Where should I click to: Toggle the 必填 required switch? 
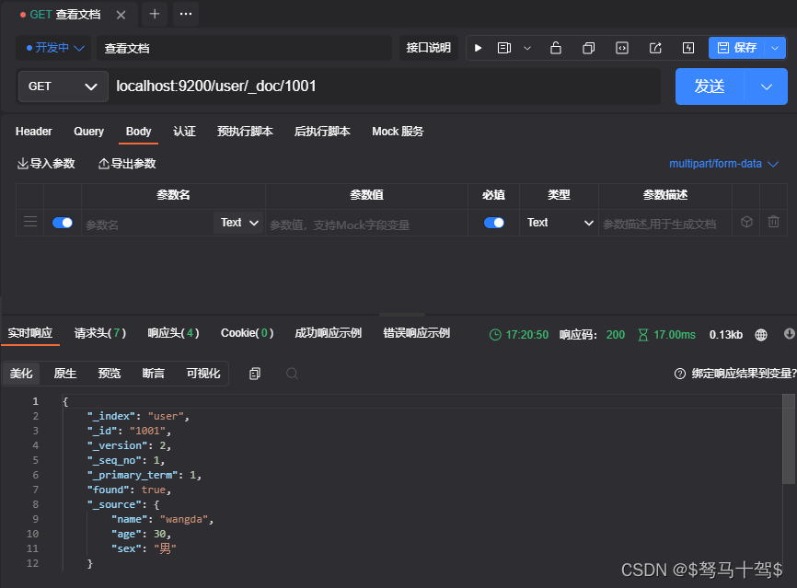(x=493, y=223)
